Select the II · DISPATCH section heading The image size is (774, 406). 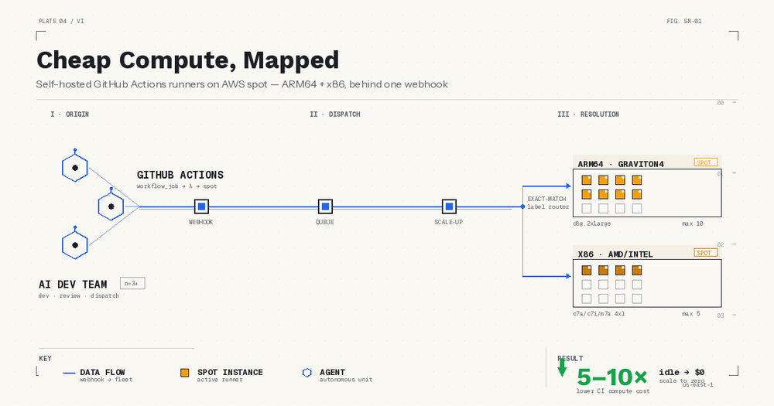click(335, 114)
